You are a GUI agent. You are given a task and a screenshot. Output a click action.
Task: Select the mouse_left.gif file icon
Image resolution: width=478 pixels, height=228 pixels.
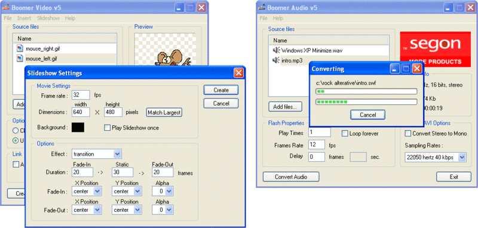tap(20, 58)
